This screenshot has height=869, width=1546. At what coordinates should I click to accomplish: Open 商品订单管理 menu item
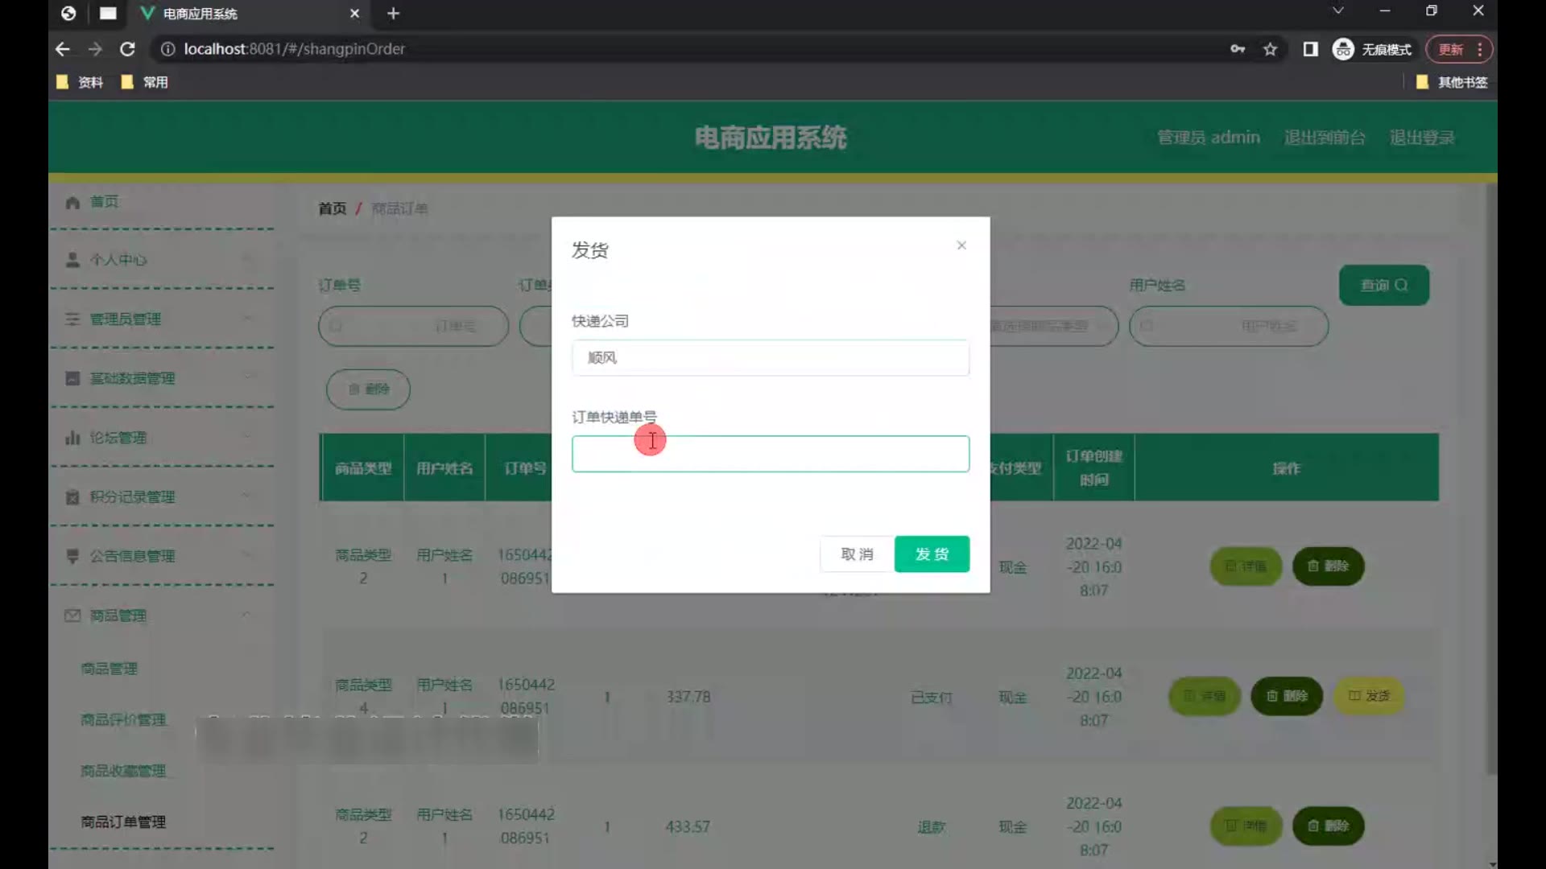point(123,822)
